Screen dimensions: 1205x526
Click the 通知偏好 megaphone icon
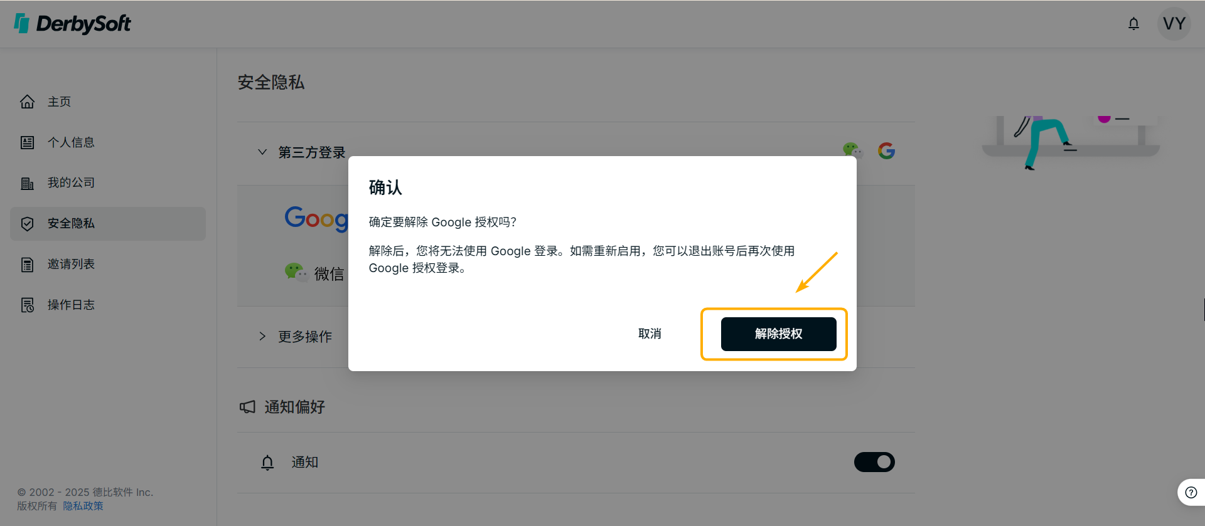click(x=247, y=407)
